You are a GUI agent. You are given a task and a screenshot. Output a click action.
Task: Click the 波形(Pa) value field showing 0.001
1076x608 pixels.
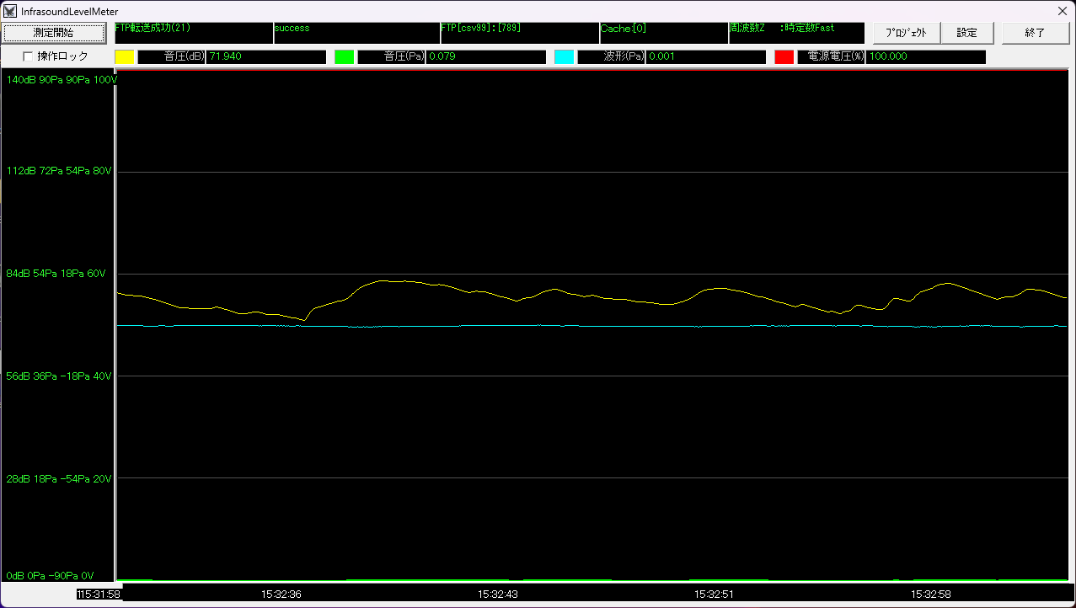coord(705,57)
